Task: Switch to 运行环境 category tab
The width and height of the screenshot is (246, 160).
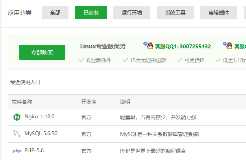Action: 132,13
